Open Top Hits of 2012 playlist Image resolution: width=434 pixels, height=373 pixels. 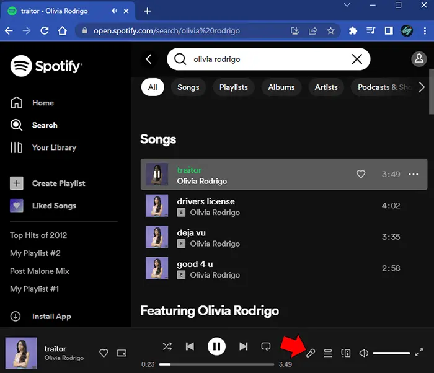38,235
